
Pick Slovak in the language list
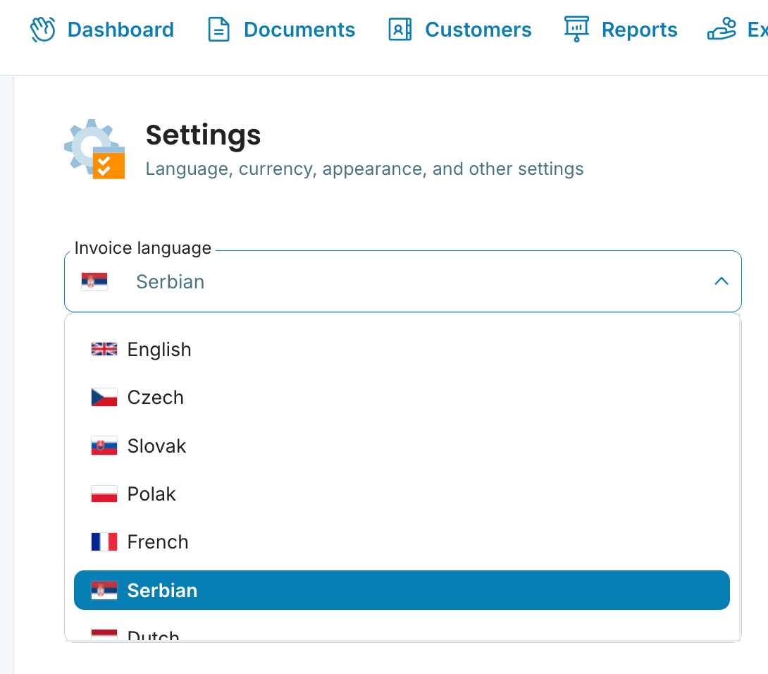[x=156, y=446]
